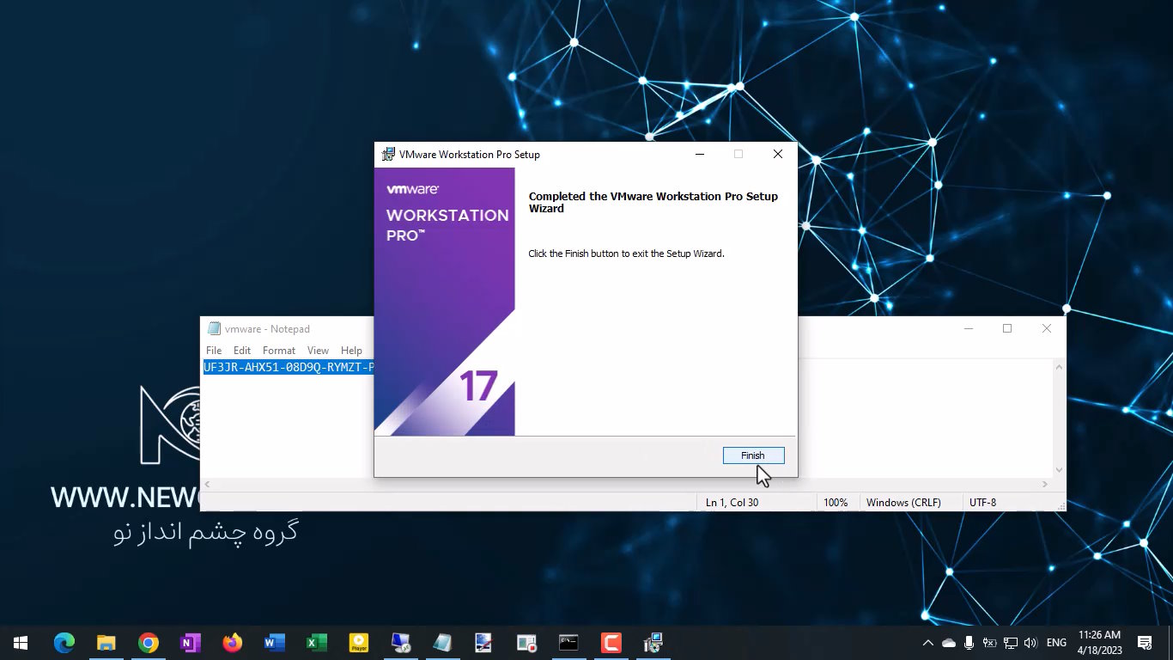Maximize the Notepad window
Viewport: 1173px width, 660px height.
click(1007, 328)
